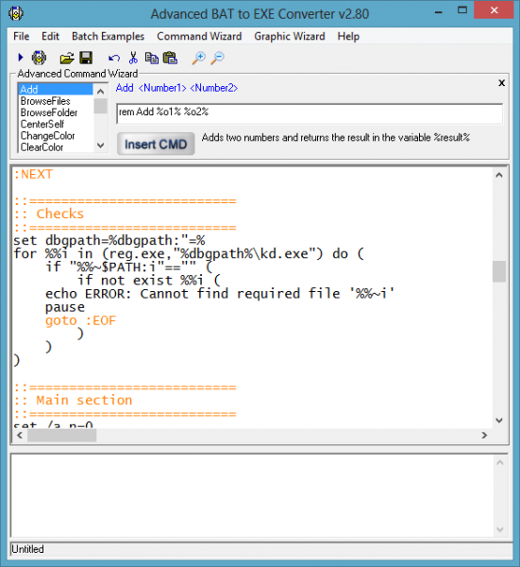Click the ':NEXT' label line in editor
The image size is (520, 567).
coord(33,174)
